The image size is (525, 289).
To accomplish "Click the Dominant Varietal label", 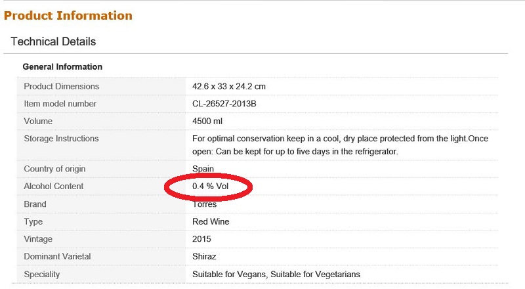I will point(58,256).
